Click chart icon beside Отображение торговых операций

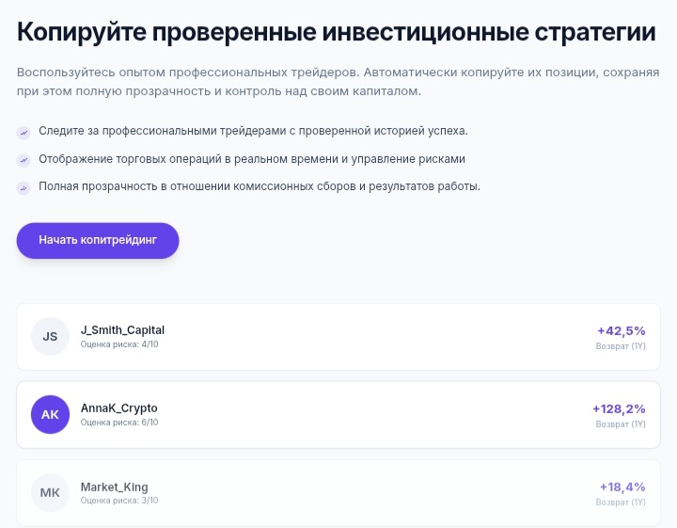tap(24, 160)
